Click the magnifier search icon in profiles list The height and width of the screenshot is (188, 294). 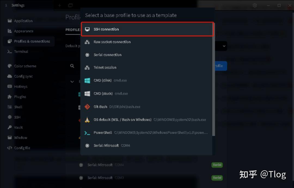pyautogui.click(x=72, y=66)
